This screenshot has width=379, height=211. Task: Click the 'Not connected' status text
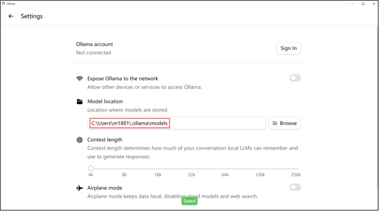coord(94,52)
